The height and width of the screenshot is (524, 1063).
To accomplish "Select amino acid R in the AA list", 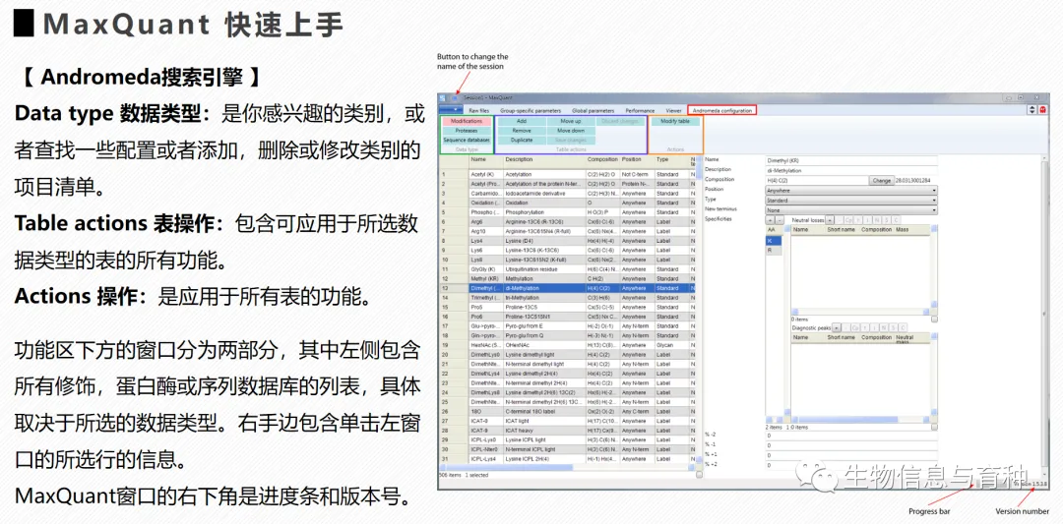I will point(774,250).
